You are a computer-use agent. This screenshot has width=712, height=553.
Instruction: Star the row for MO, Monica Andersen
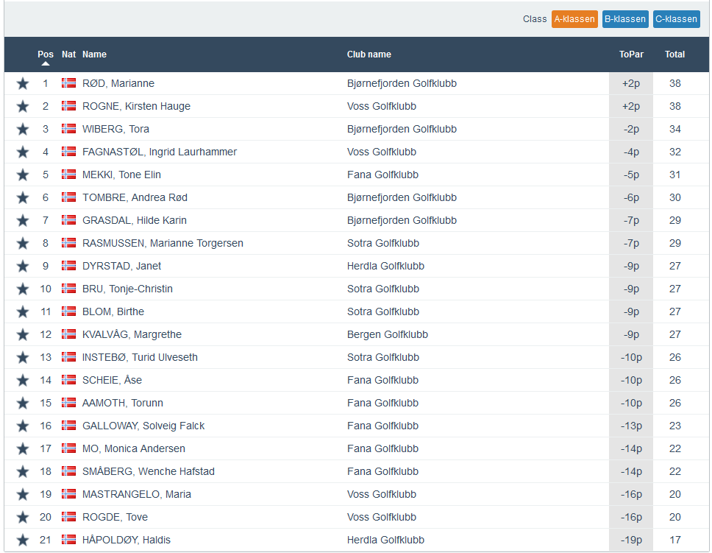coord(23,449)
